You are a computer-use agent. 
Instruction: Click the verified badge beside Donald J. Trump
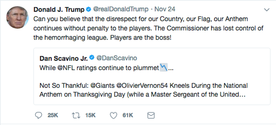[x=89, y=10]
